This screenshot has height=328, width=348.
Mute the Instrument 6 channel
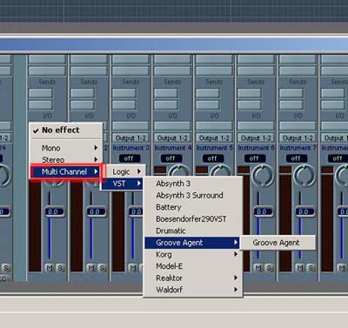(258, 268)
